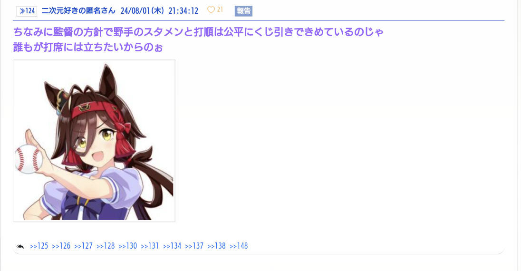
Task: Select the >>148 reply link
Action: pyautogui.click(x=239, y=246)
